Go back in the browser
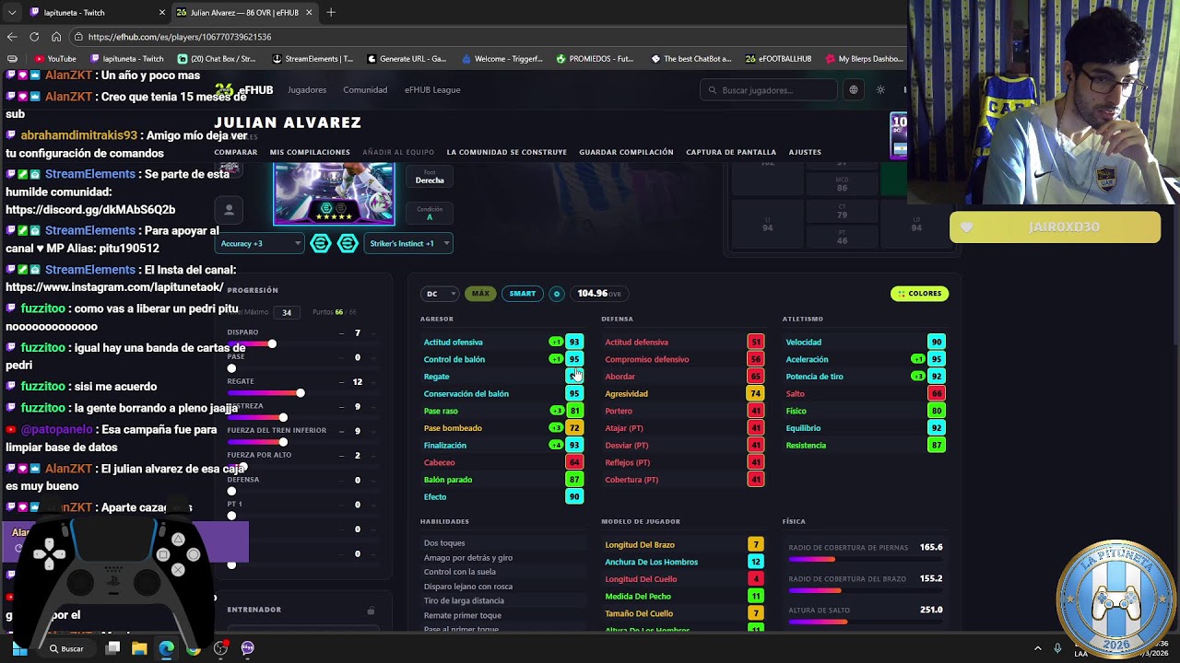1180x663 pixels. coord(12,37)
